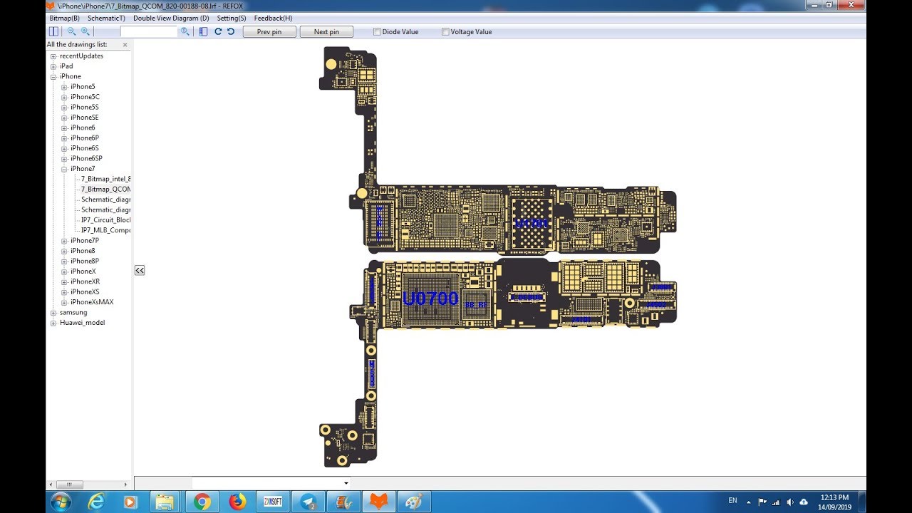
Task: Click the zoom out magnifier icon
Action: [71, 31]
